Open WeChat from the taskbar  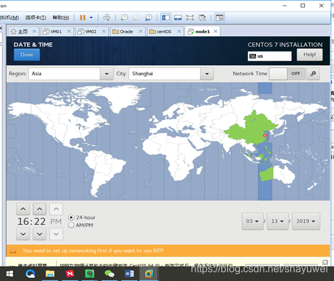coord(110,274)
